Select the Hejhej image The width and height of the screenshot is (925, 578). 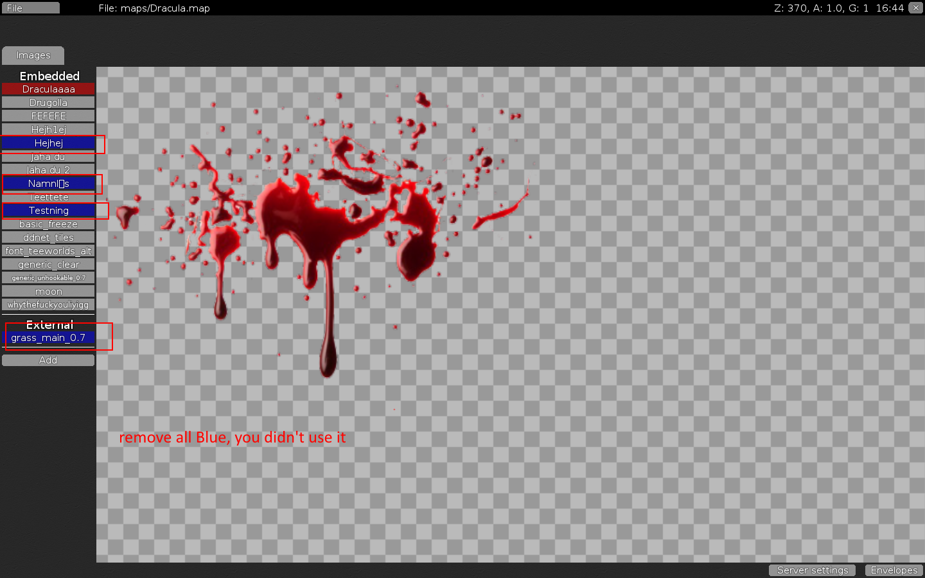[x=48, y=143]
